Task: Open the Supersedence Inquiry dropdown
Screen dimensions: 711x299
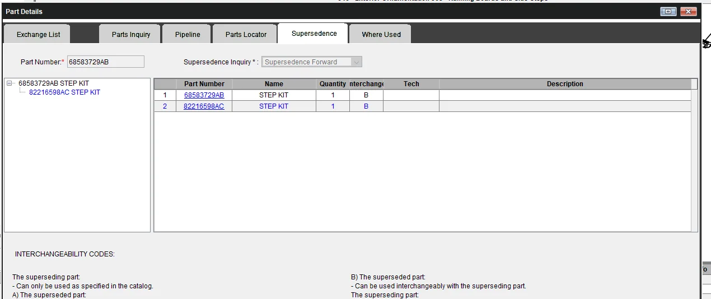Action: (312, 62)
